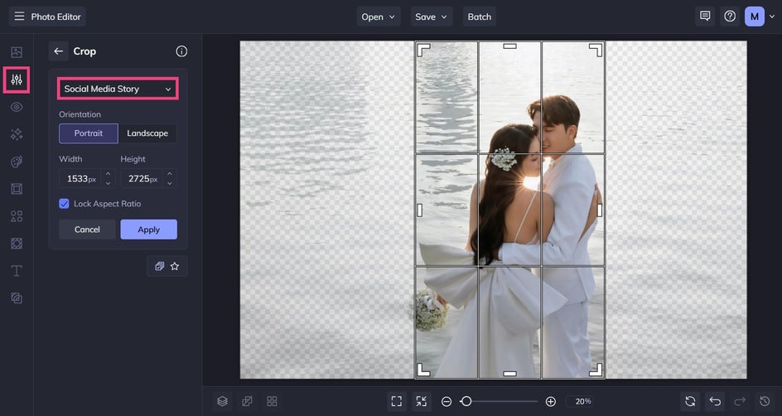The height and width of the screenshot is (416, 782).
Task: Open the Open dropdown menu
Action: coord(378,17)
